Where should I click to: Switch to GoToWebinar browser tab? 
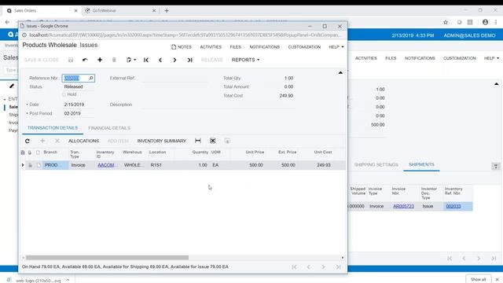[119, 10]
